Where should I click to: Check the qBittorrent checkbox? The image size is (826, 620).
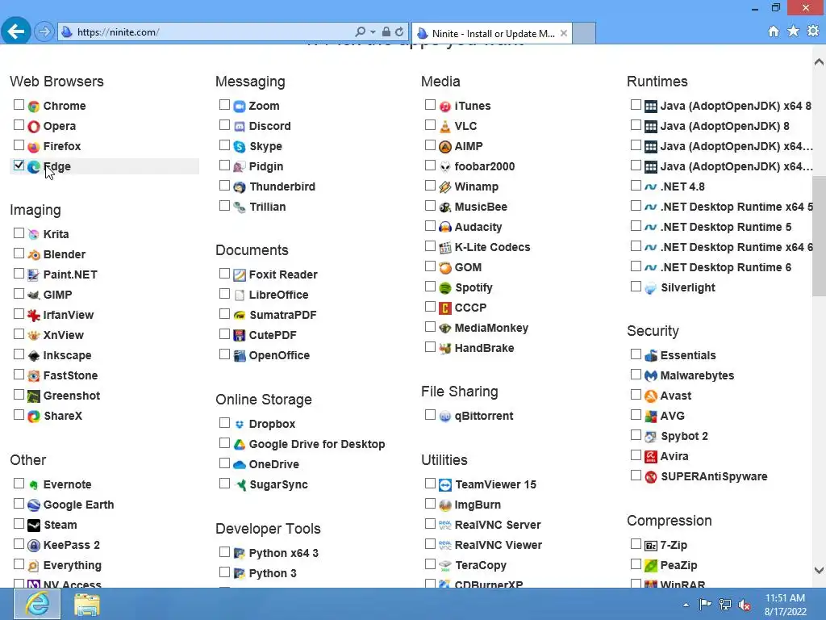pyautogui.click(x=431, y=415)
